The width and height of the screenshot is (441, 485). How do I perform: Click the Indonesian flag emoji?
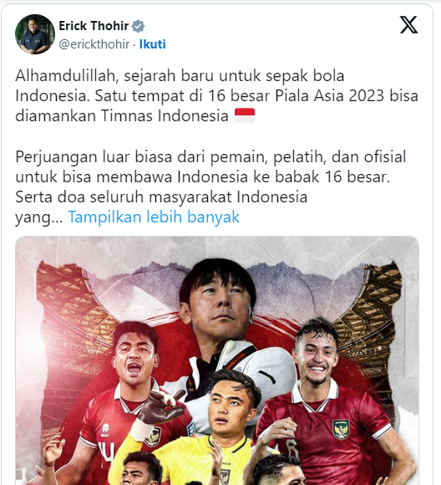tap(245, 115)
